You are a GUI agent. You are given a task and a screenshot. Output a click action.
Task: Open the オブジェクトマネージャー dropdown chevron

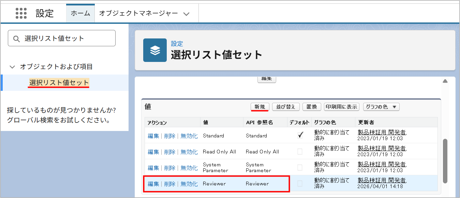click(x=186, y=13)
